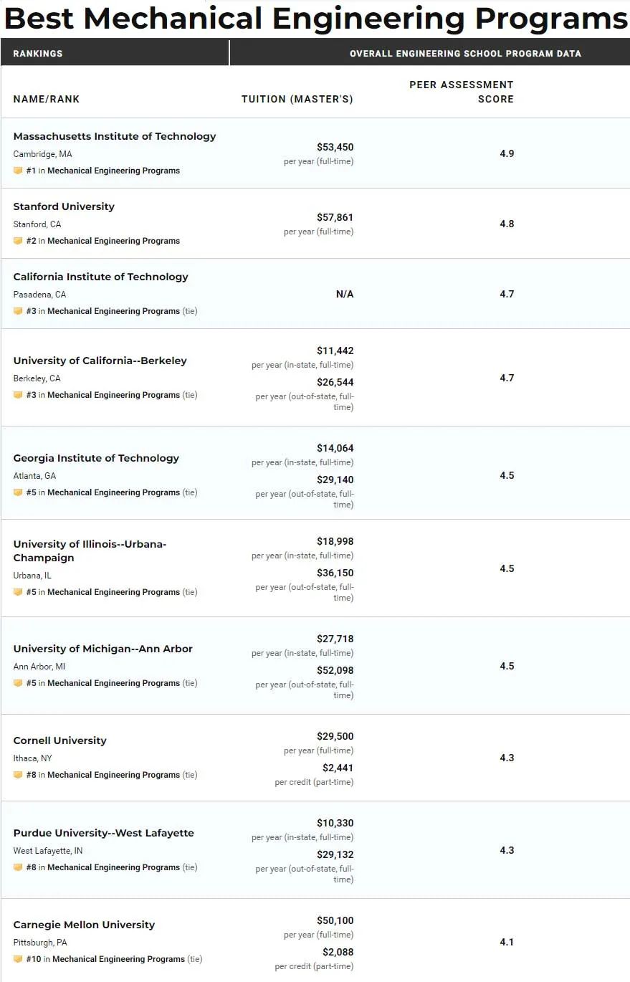Sort by the Name/Rank column header
Image resolution: width=630 pixels, height=982 pixels.
(47, 99)
